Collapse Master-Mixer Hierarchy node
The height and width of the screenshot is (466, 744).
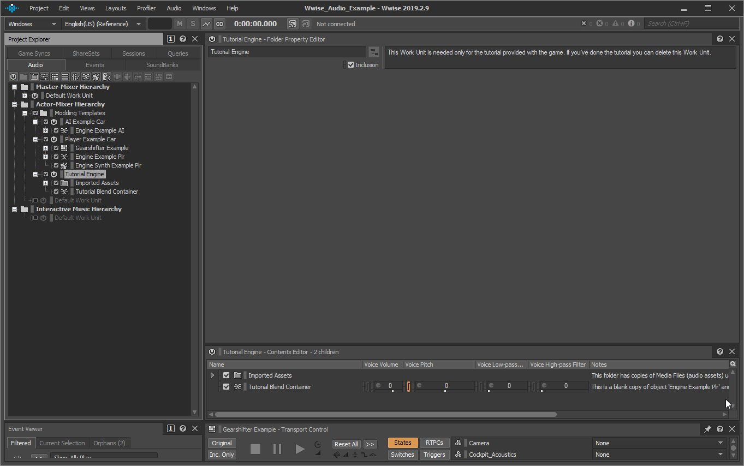pos(14,87)
